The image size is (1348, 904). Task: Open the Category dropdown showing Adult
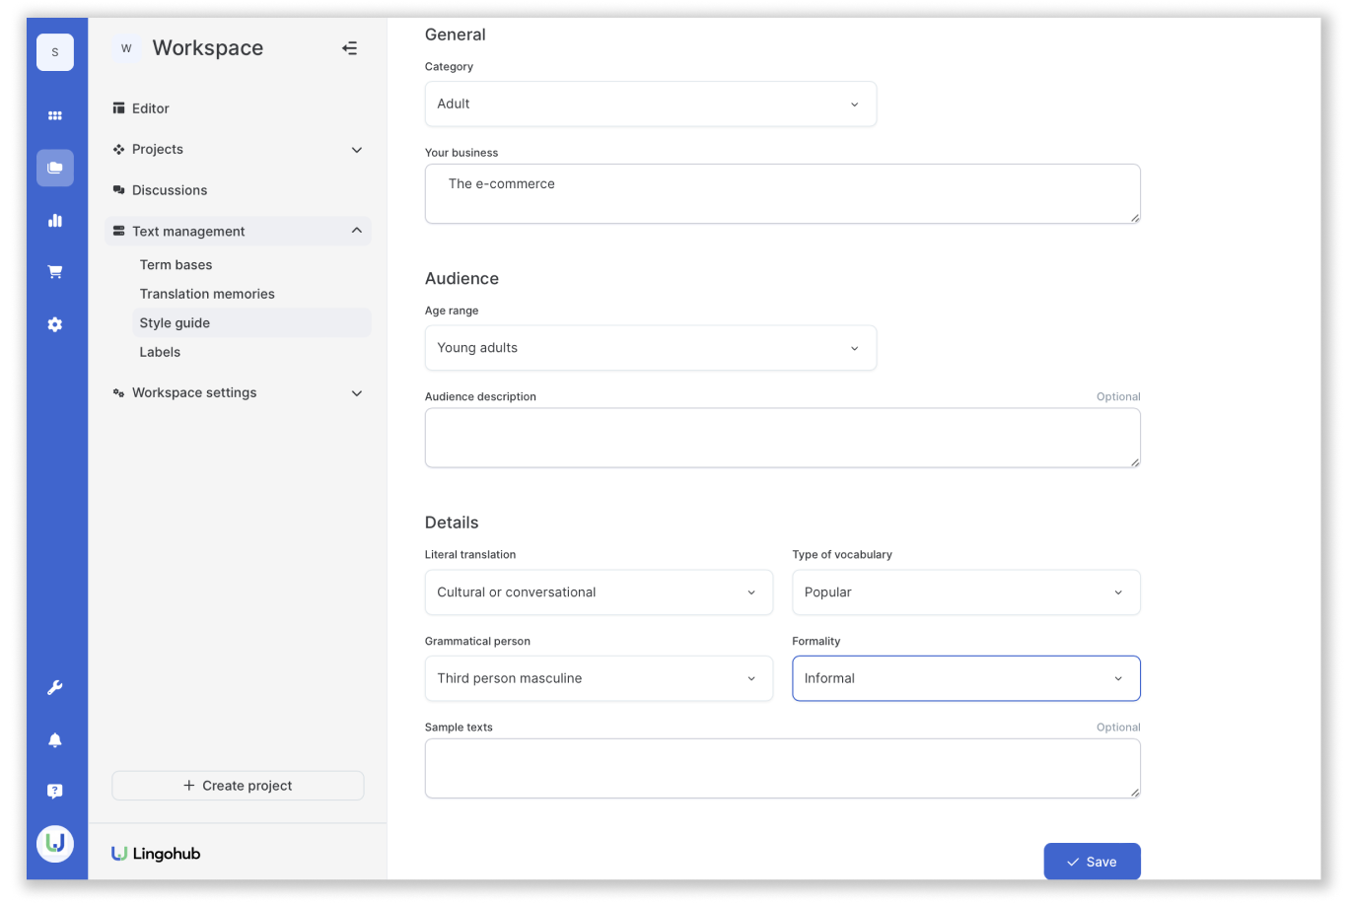pyautogui.click(x=651, y=104)
